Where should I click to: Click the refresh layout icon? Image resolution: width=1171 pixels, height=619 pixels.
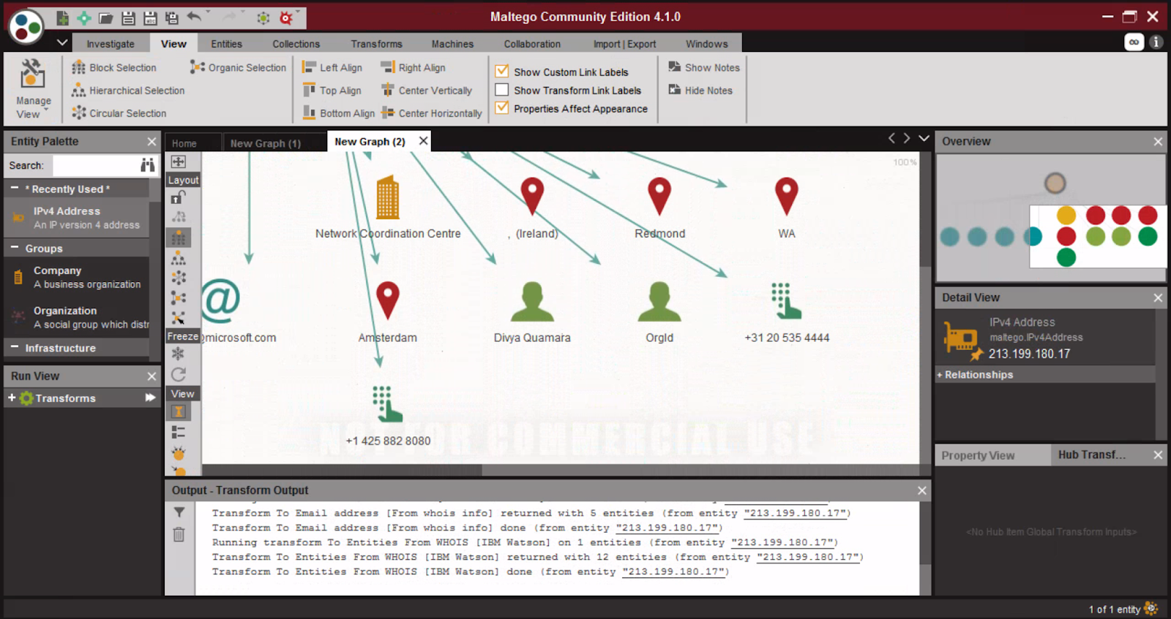178,375
